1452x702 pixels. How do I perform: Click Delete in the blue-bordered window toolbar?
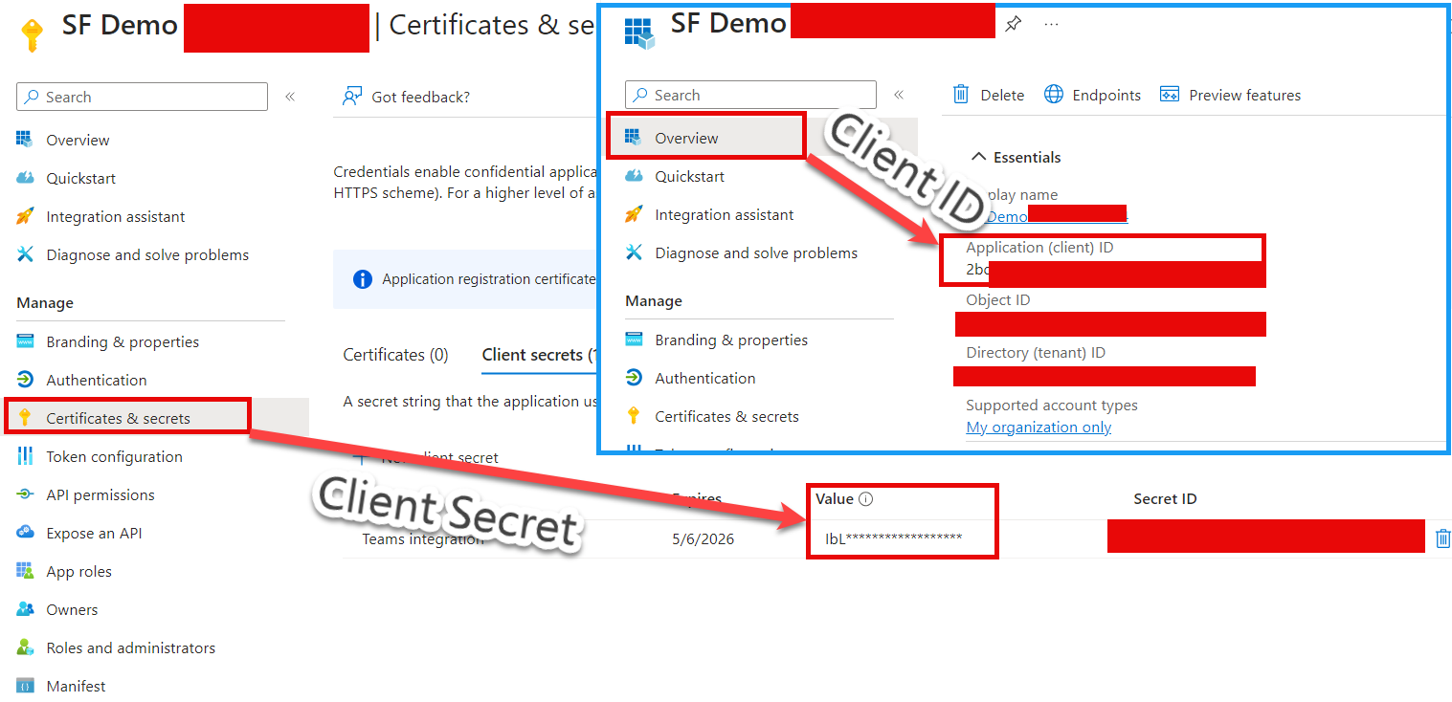point(989,95)
